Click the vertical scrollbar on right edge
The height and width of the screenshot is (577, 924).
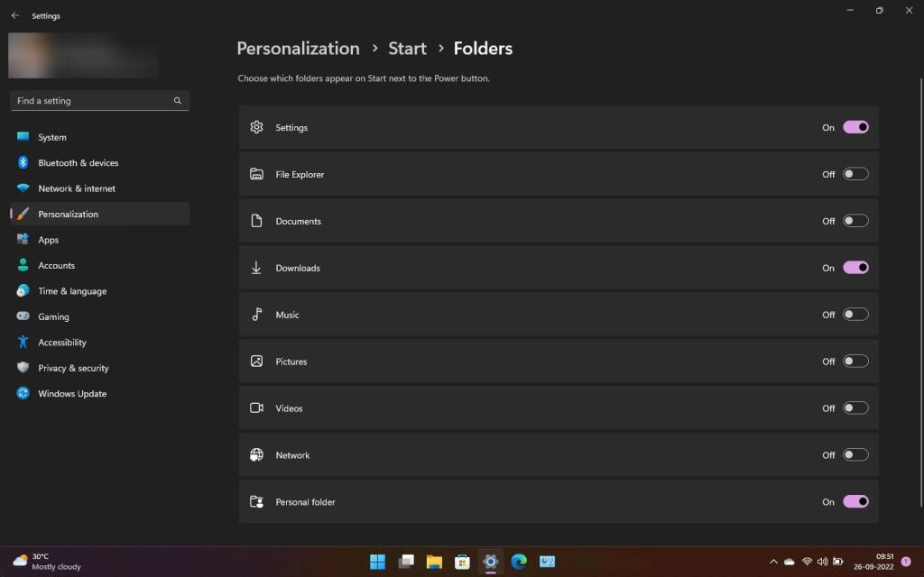click(921, 291)
